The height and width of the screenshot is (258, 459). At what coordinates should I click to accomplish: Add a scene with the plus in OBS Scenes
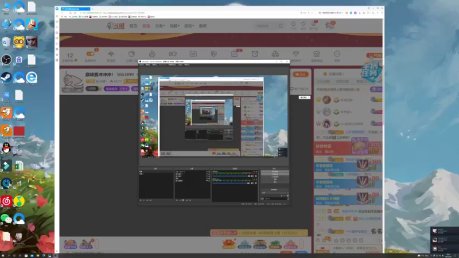pos(141,200)
